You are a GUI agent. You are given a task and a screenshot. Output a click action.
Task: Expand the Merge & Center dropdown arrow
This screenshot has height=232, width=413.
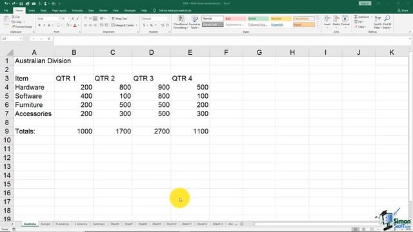[136, 25]
